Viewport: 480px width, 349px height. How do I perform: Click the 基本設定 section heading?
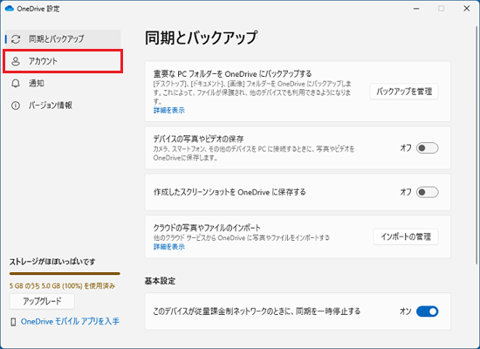pos(160,281)
